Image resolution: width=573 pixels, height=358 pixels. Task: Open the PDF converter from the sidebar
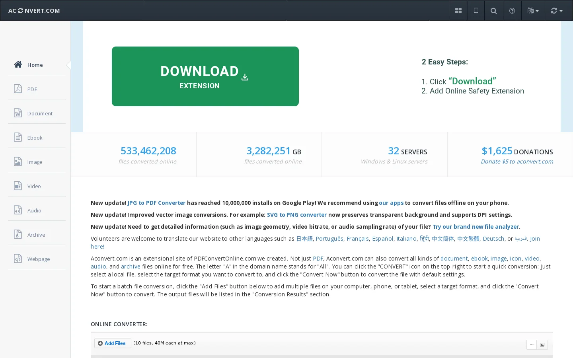click(x=37, y=89)
